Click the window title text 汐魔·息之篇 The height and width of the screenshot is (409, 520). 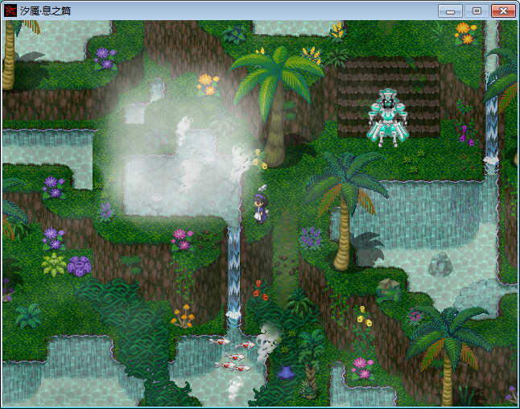(45, 10)
